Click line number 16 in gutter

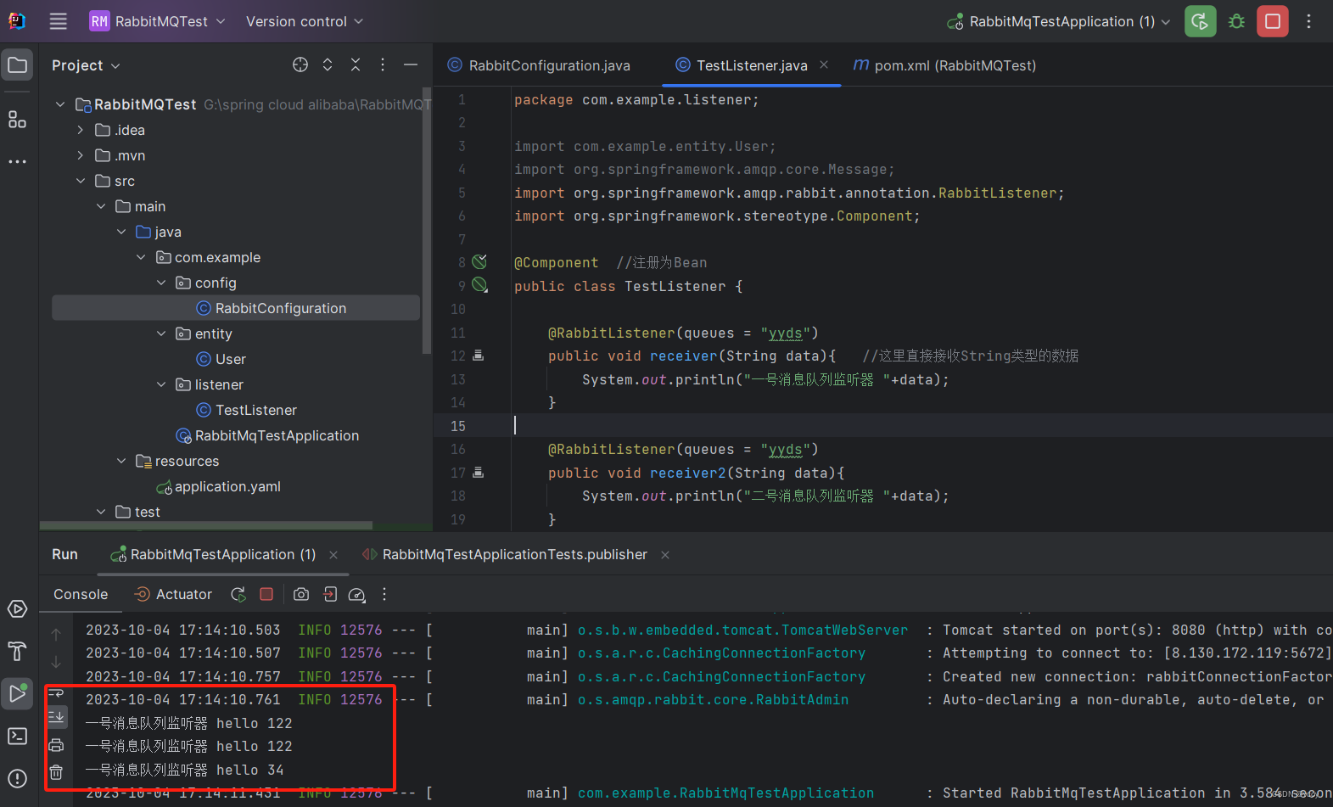[458, 449]
